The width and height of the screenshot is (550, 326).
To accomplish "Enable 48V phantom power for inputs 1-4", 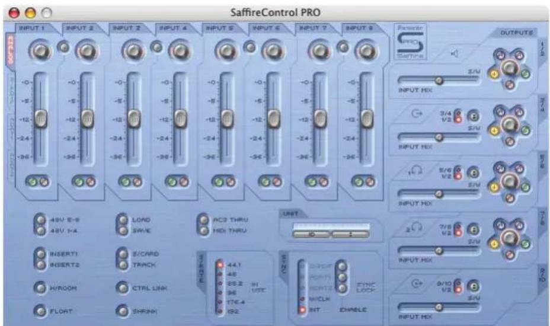I will point(41,231).
